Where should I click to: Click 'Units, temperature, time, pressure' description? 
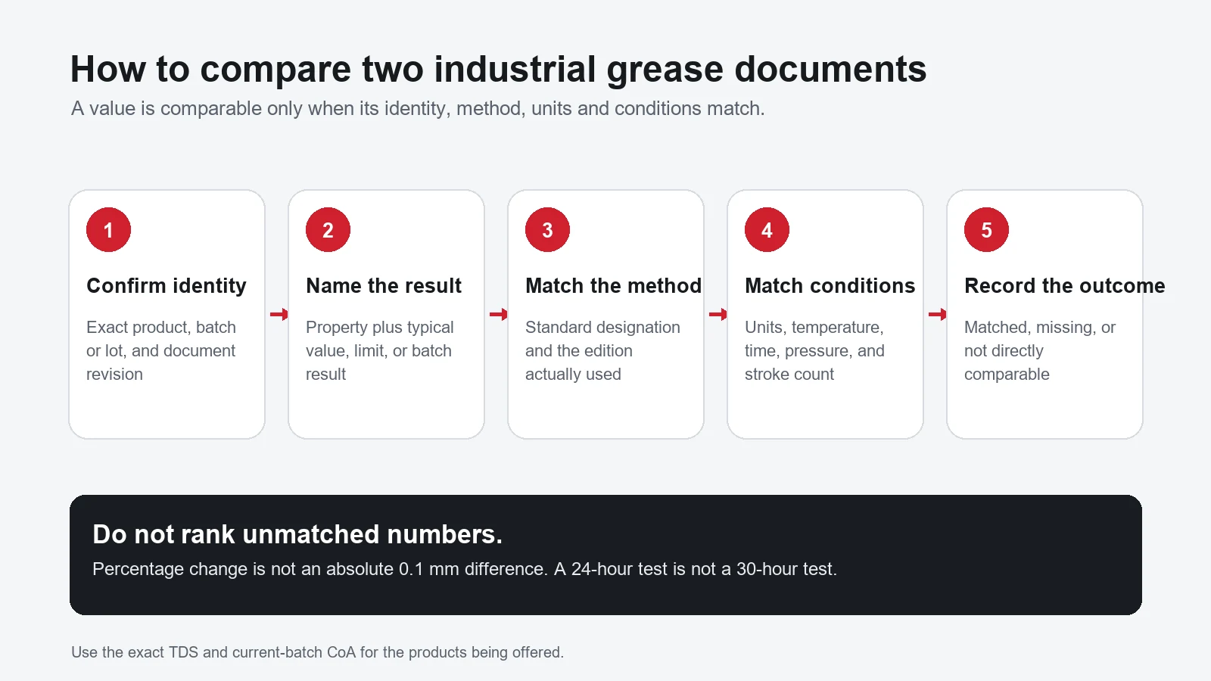pos(814,351)
